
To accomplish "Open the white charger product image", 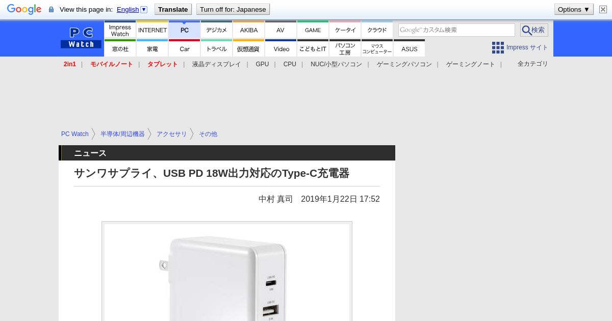I will point(227,272).
